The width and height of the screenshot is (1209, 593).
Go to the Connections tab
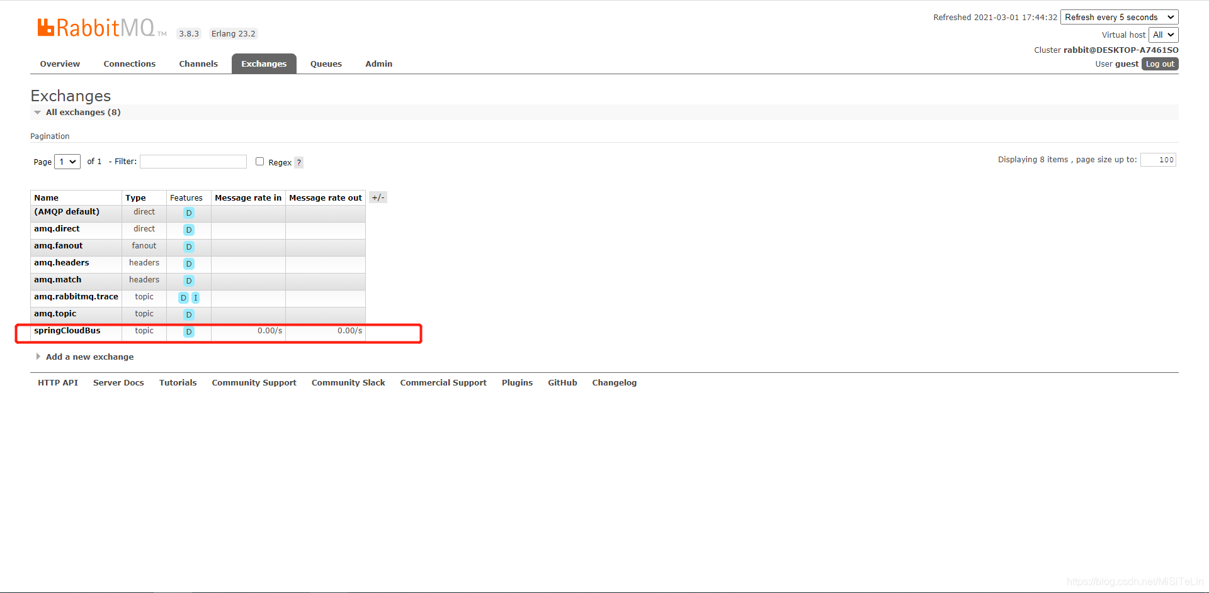point(130,64)
